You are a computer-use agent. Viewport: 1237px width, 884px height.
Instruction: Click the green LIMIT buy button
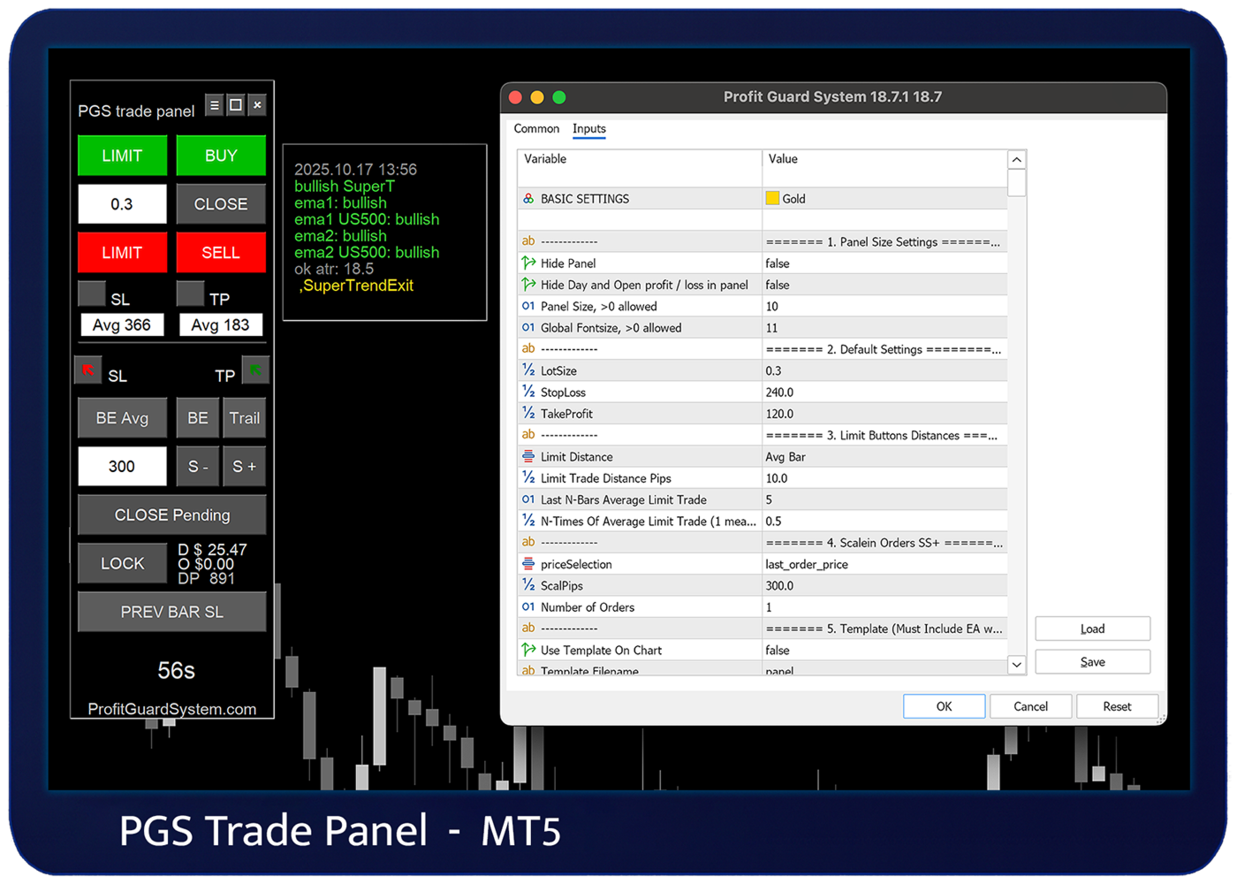(122, 156)
